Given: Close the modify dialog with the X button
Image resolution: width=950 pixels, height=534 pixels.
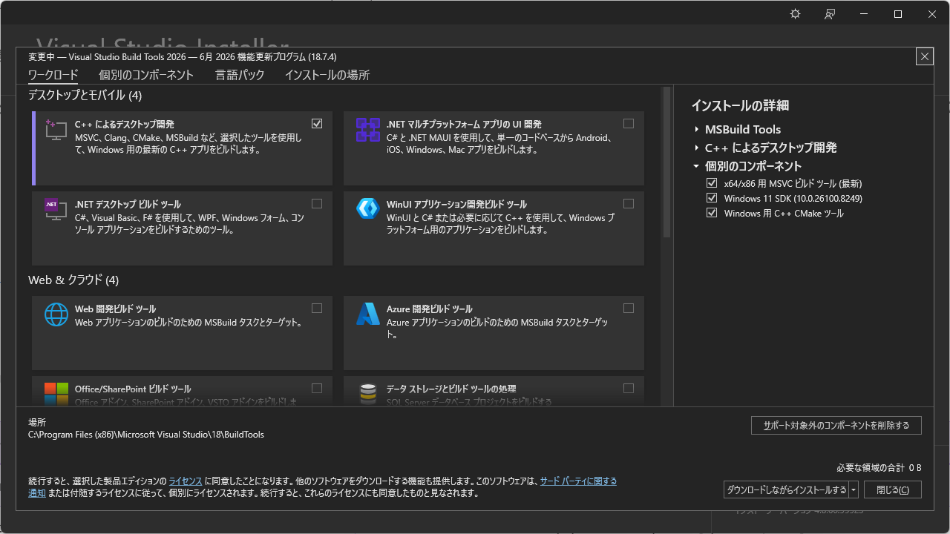Looking at the screenshot, I should pyautogui.click(x=924, y=56).
